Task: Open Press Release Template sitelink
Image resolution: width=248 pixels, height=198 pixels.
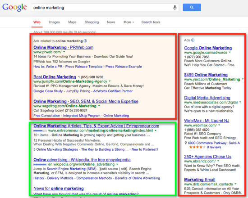Action: pos(84,67)
